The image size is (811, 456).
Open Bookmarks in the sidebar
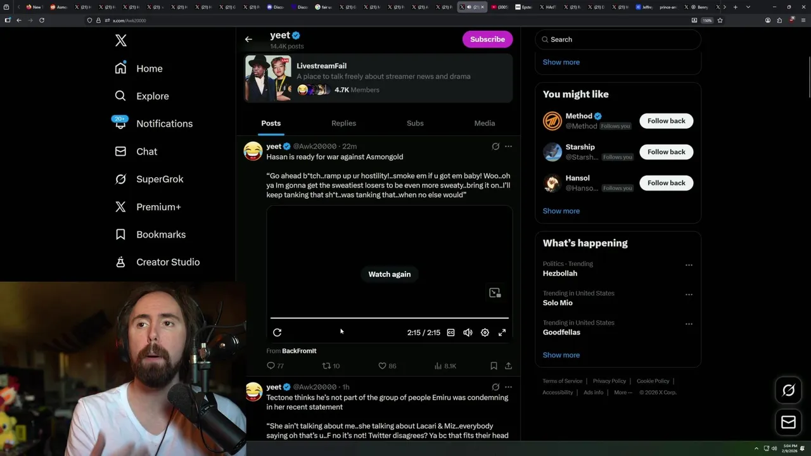pyautogui.click(x=150, y=234)
